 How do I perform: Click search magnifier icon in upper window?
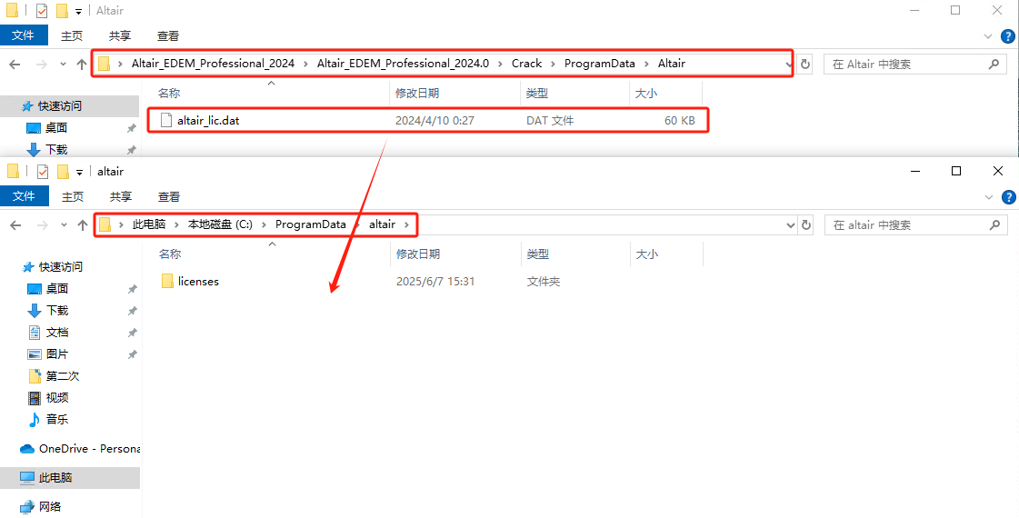[x=994, y=64]
